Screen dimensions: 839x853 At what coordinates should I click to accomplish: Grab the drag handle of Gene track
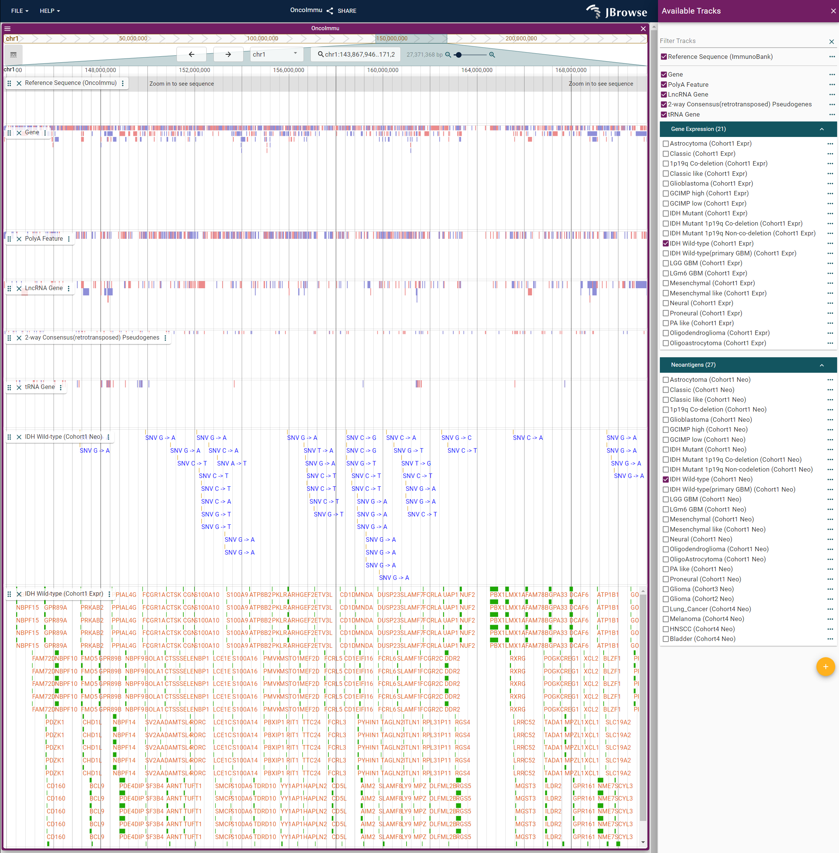tap(9, 133)
